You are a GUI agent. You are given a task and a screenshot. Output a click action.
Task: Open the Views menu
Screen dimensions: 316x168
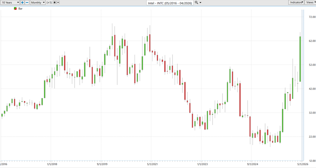tap(310, 2)
